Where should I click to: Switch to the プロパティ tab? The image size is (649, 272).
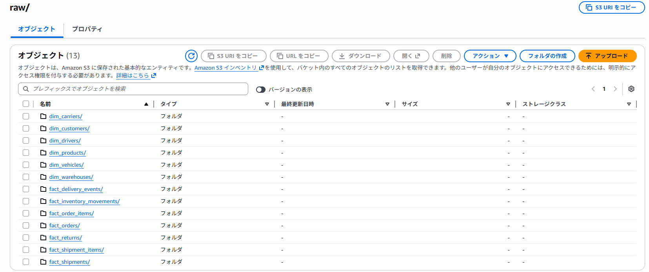(87, 29)
